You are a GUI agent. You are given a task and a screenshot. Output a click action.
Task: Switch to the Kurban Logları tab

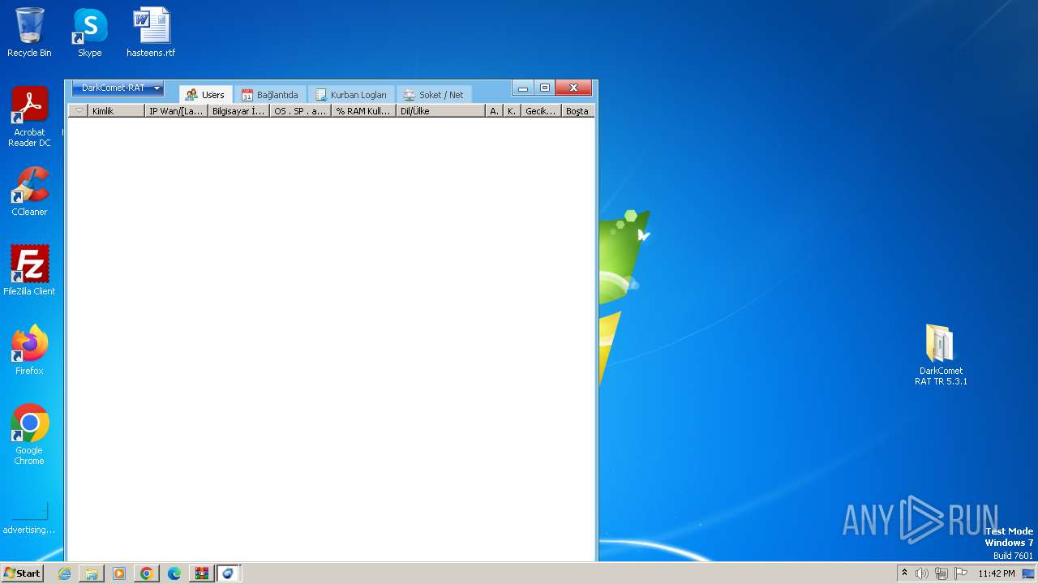[351, 94]
